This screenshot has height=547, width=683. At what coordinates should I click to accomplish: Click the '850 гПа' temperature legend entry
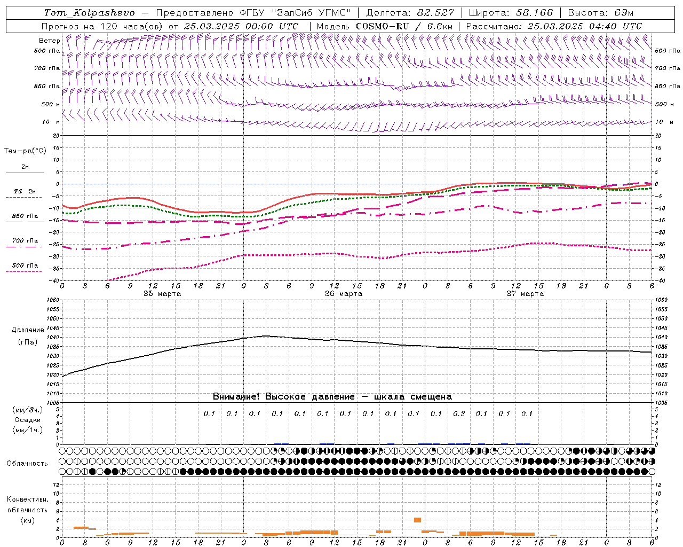[25, 216]
